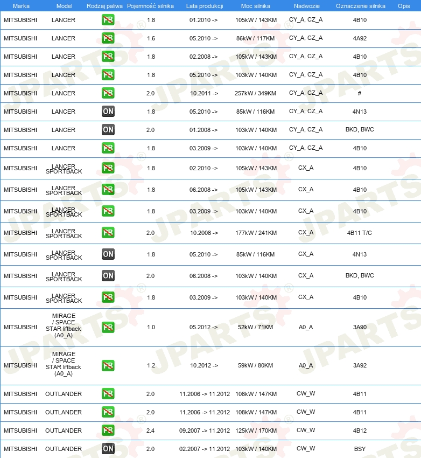421x458 pixels.
Task: Select production date '10.2012 ->'
Action: click(204, 365)
